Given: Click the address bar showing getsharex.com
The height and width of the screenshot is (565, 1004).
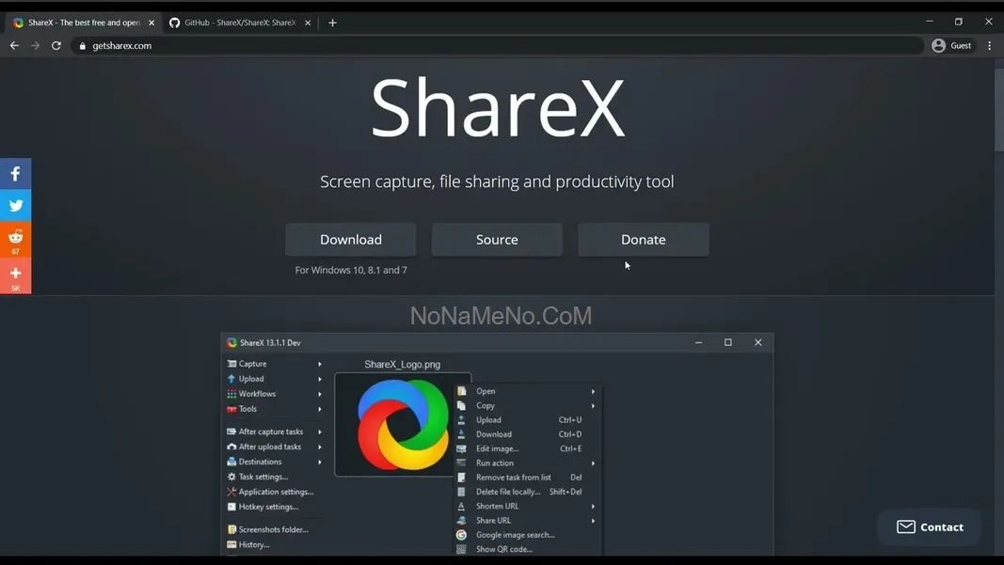Looking at the screenshot, I should (470, 45).
